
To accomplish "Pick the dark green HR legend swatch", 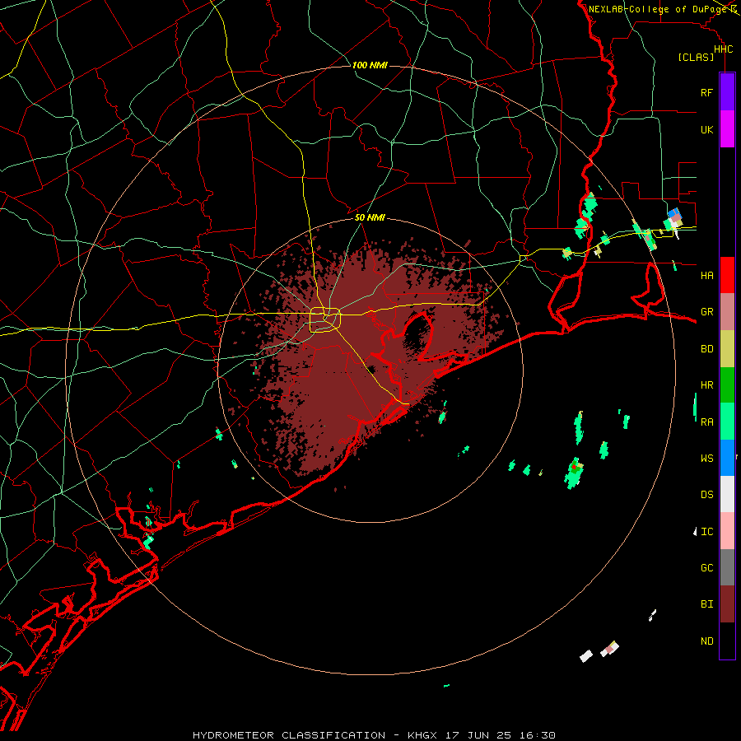I will pyautogui.click(x=727, y=385).
